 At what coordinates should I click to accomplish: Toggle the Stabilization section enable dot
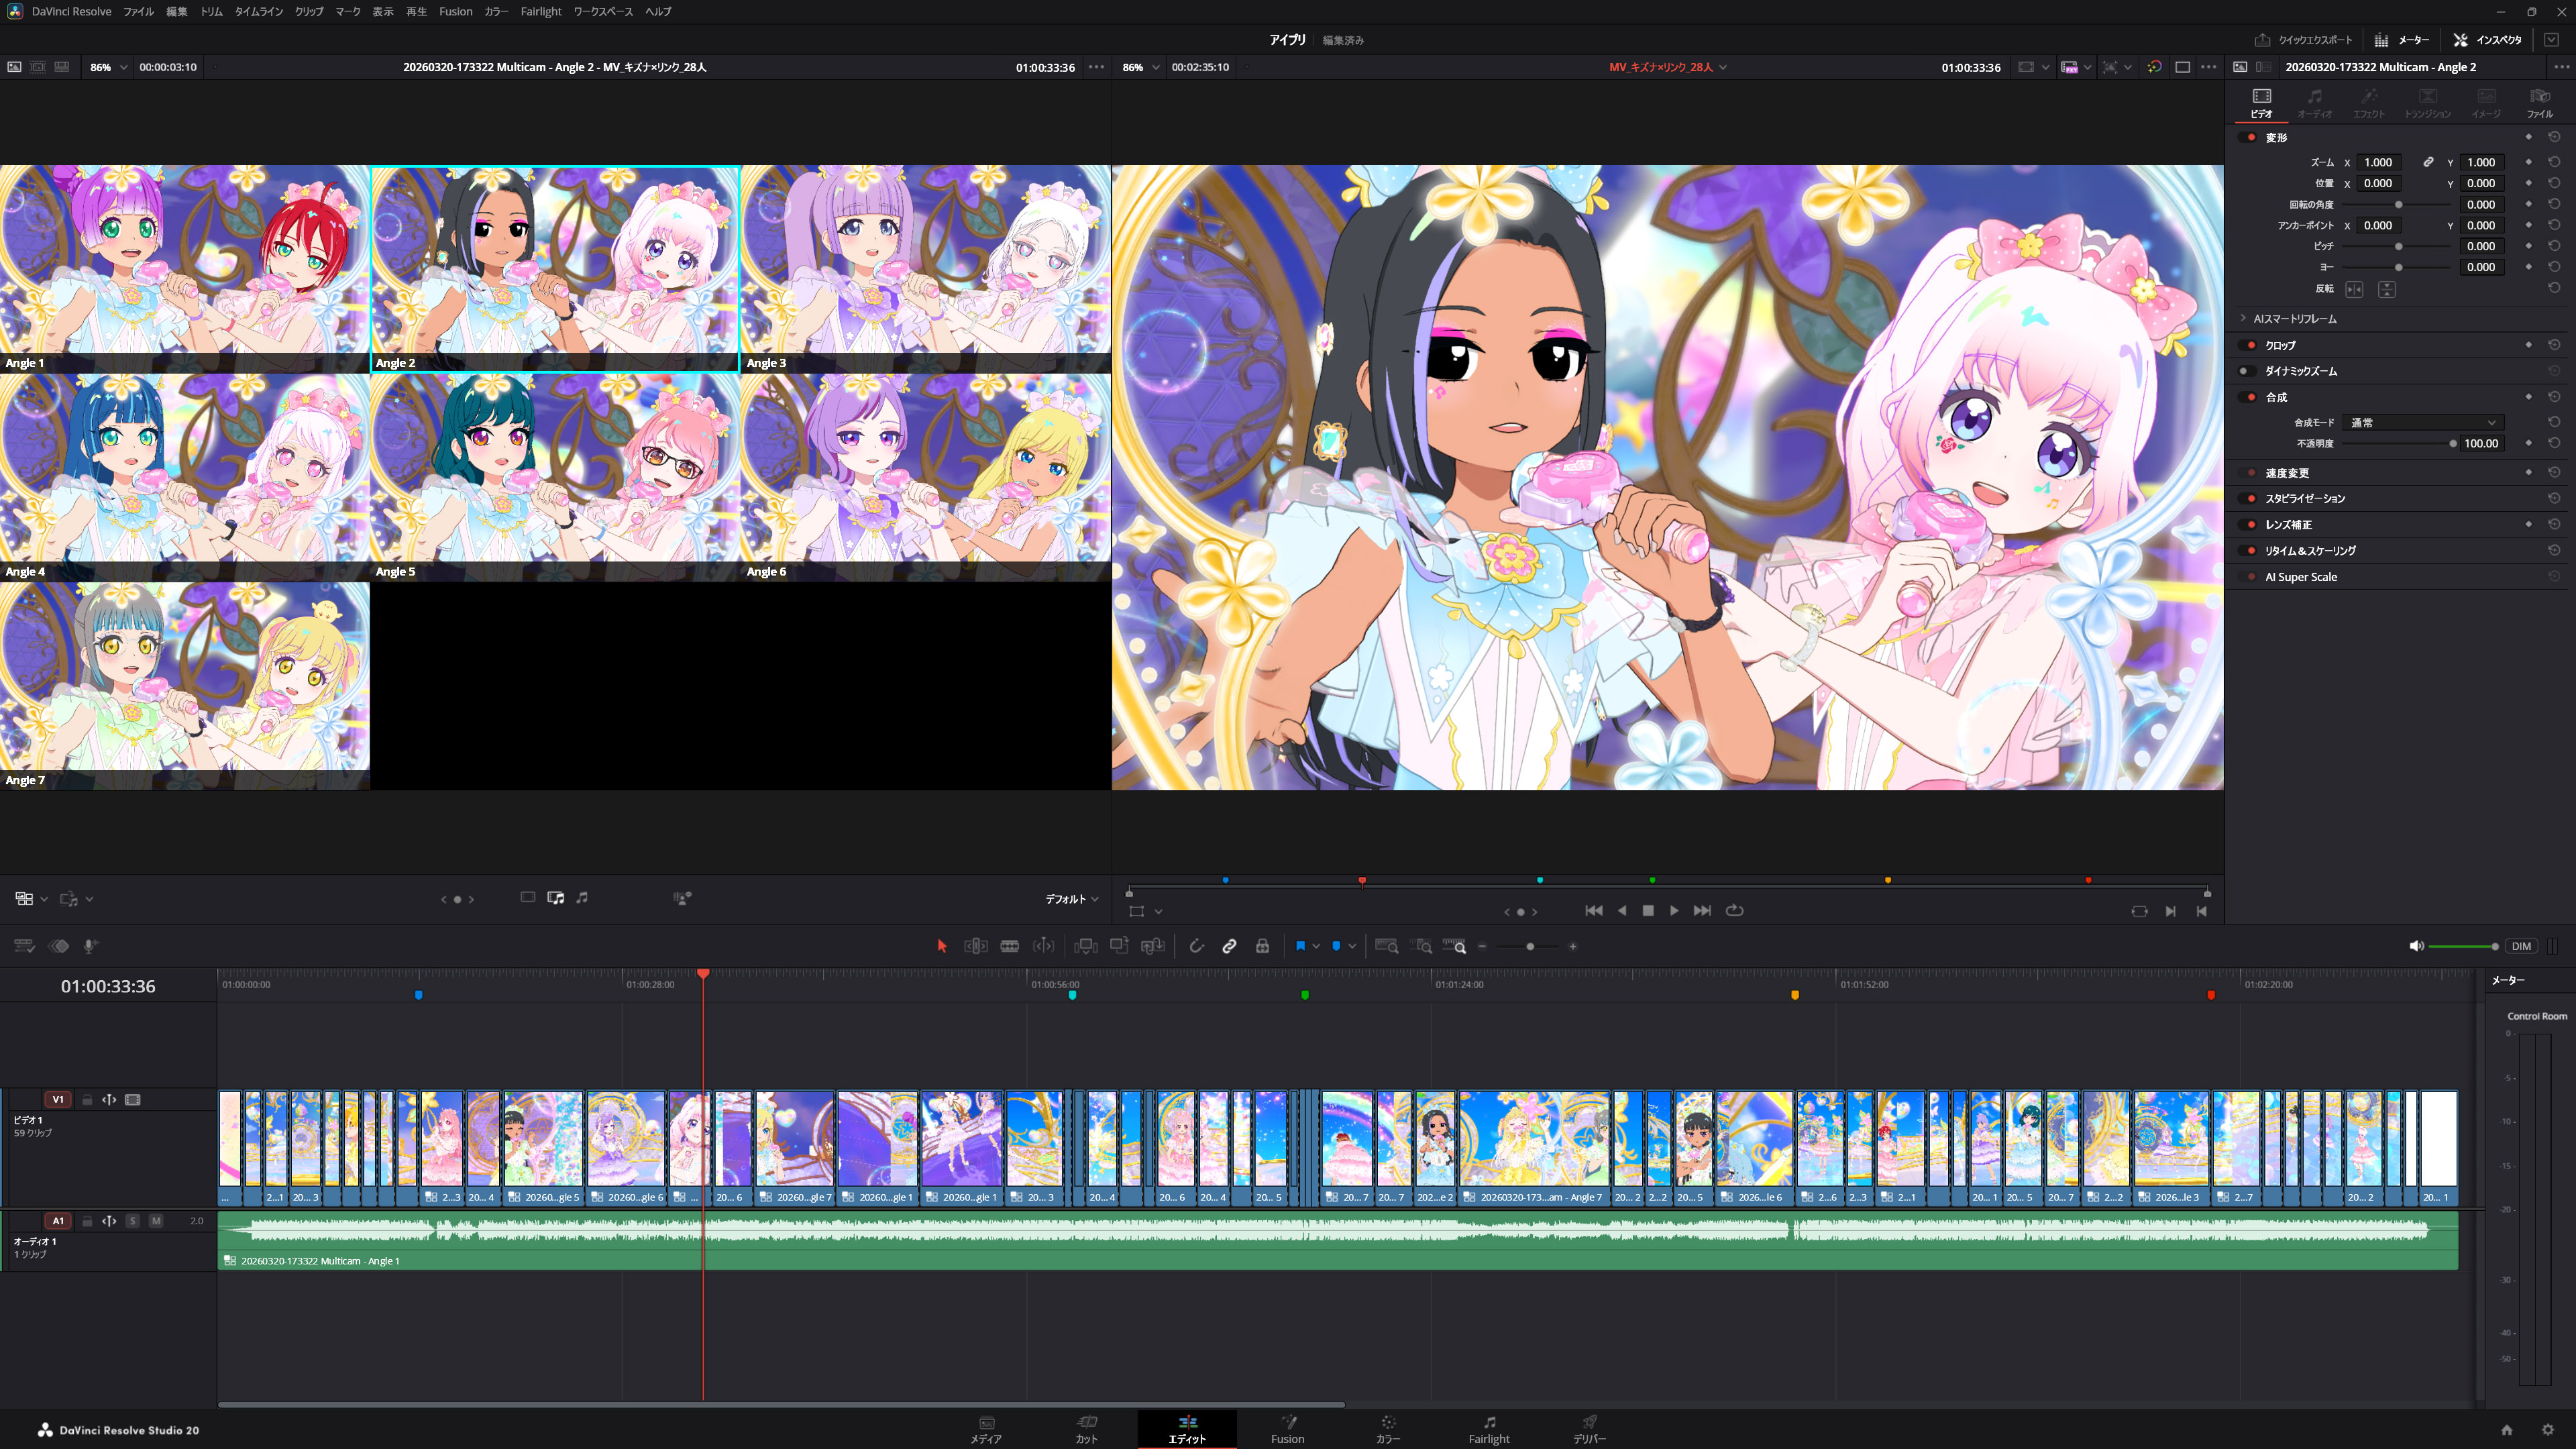click(2251, 498)
